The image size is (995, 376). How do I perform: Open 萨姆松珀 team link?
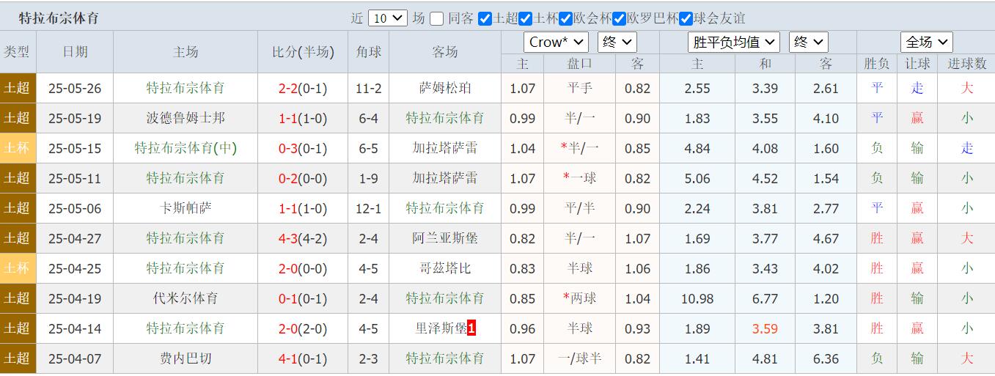click(445, 88)
